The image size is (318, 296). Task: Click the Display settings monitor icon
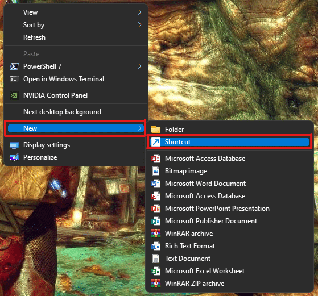[x=14, y=145]
